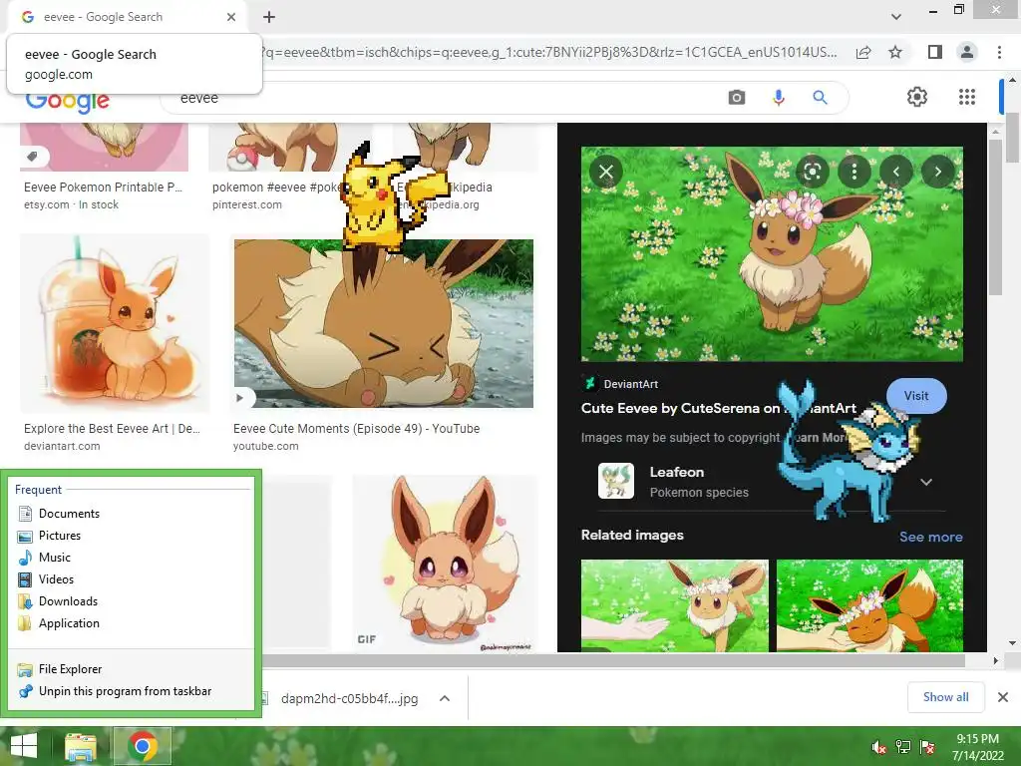Open the Google apps grid
Viewport: 1021px width, 766px height.
click(x=967, y=97)
